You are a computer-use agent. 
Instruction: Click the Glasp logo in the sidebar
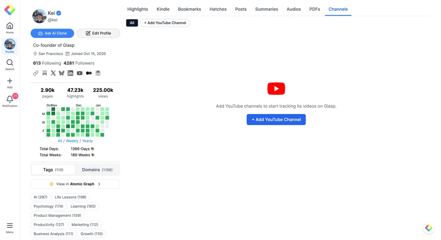pyautogui.click(x=10, y=10)
